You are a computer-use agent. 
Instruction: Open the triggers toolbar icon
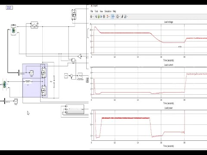122,17
